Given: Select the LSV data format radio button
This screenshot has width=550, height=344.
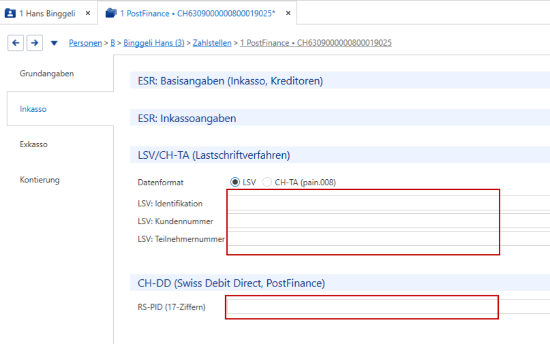Looking at the screenshot, I should (235, 182).
